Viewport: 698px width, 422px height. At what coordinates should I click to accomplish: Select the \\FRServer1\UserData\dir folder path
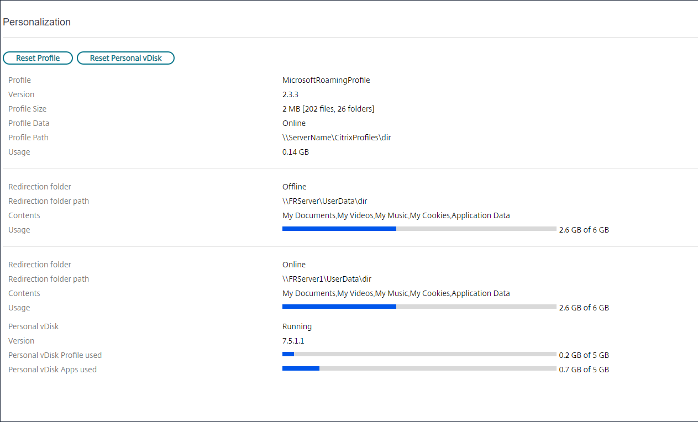coord(327,279)
